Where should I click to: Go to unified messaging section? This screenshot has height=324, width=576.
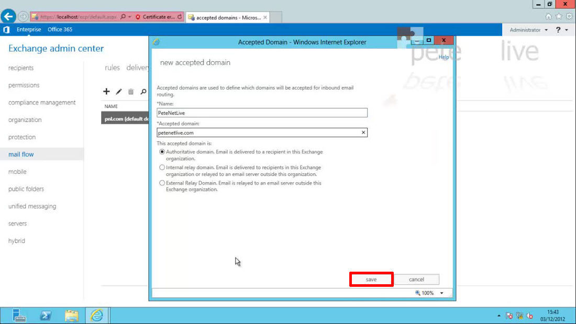(x=32, y=206)
